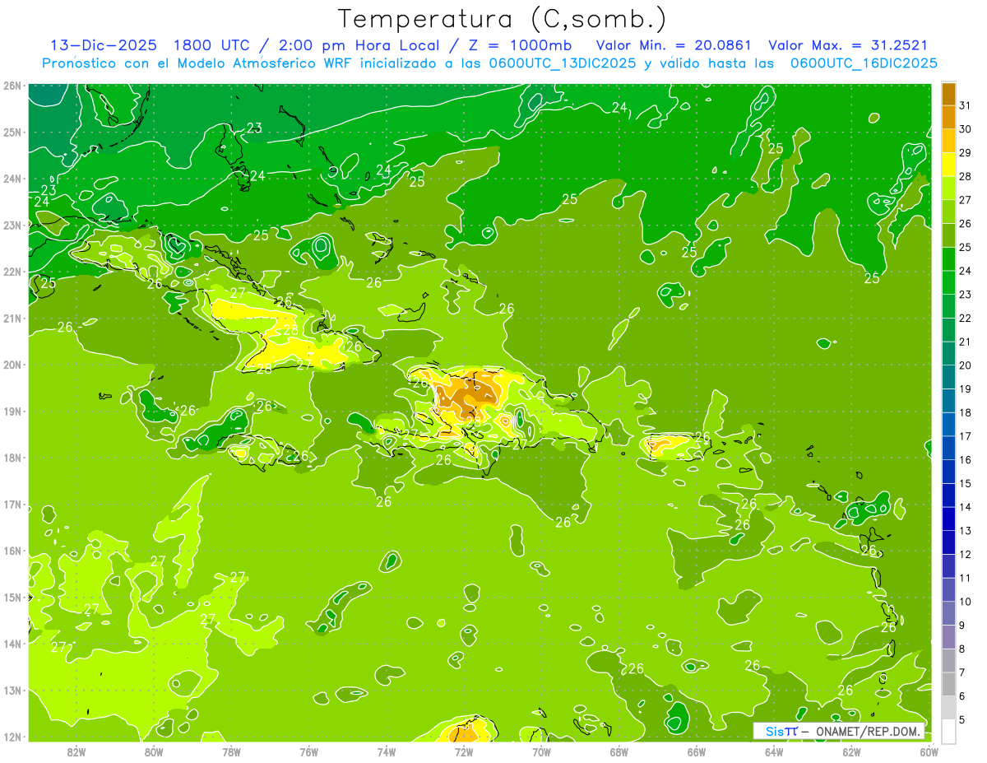This screenshot has height=763, width=987.
Task: Click the lime swatch between 27 and 28
Action: (948, 188)
